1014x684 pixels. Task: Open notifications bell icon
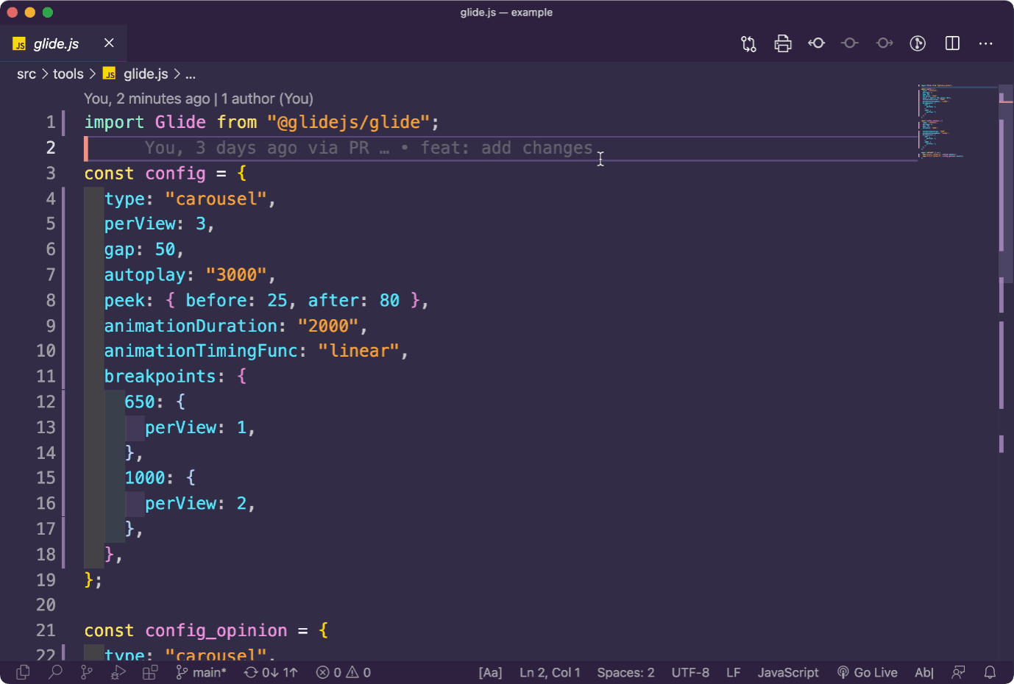click(990, 672)
